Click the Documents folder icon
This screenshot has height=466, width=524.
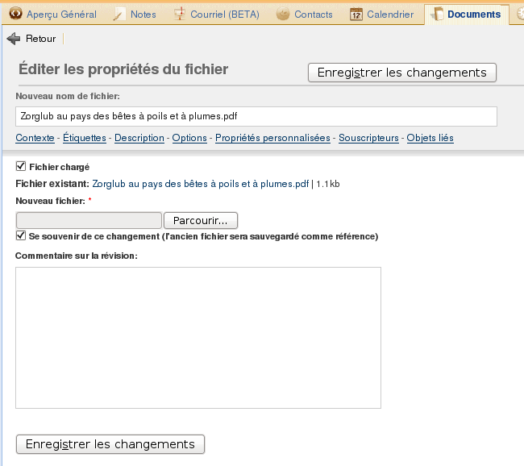(436, 14)
